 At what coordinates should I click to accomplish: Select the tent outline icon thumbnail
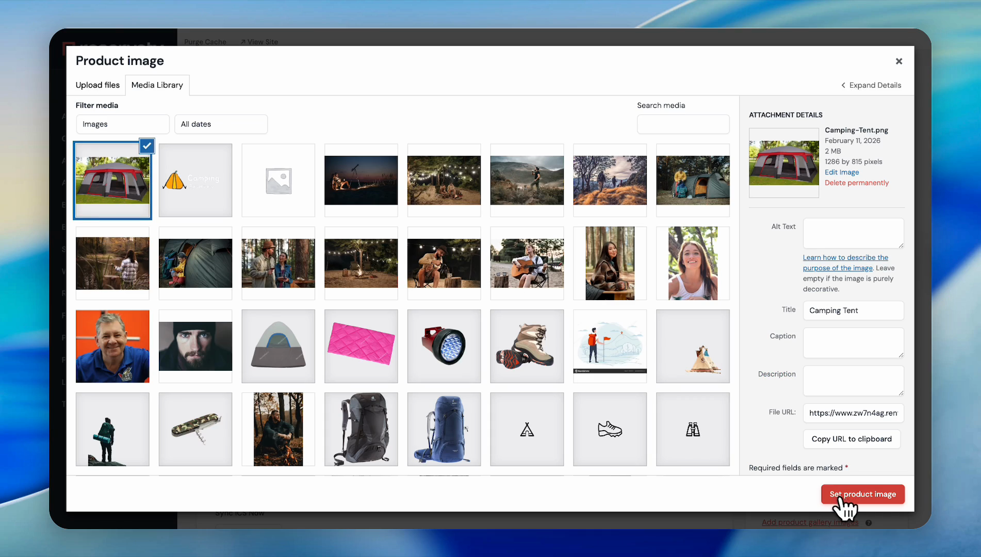click(x=527, y=430)
